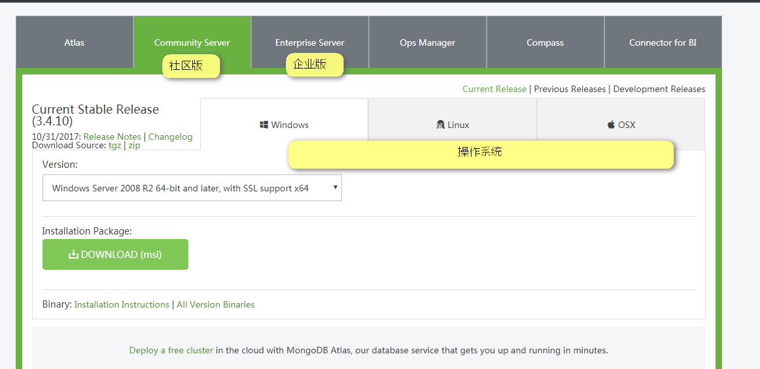Image resolution: width=760 pixels, height=369 pixels.
Task: Click the DOWNLOAD (msi) button
Action: click(115, 254)
